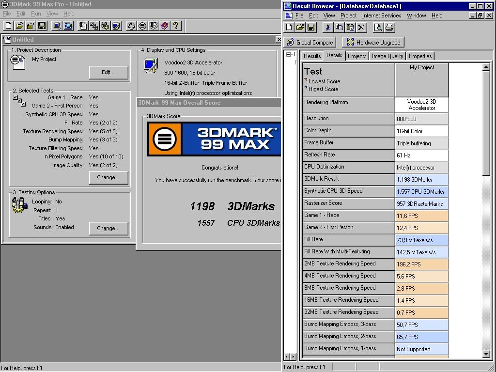496x372 pixels.
Task: Click Change... under Selected Tests
Action: click(108, 177)
